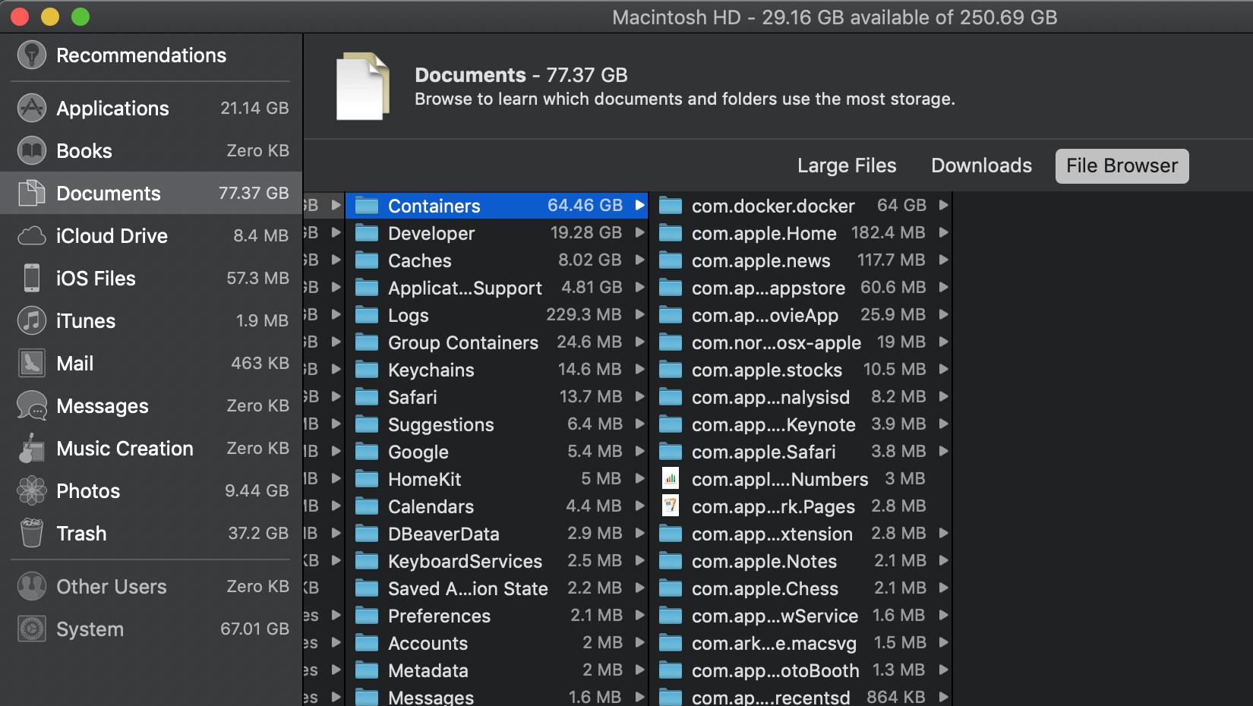
Task: Click the File Browser button
Action: (x=1122, y=165)
